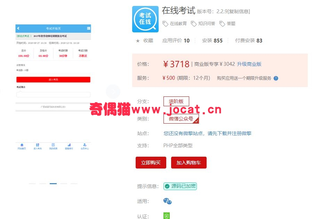Show the fifth carousel slide via its indicator

(74, 183)
